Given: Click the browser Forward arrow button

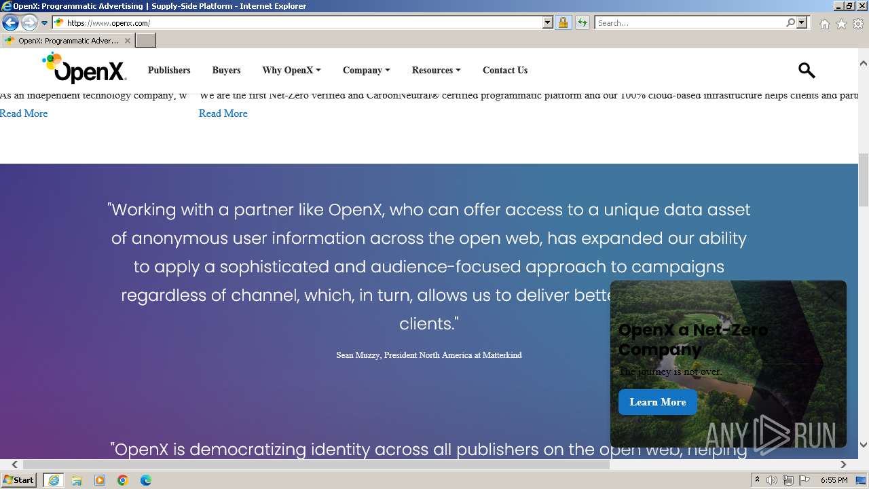Looking at the screenshot, I should tap(29, 22).
